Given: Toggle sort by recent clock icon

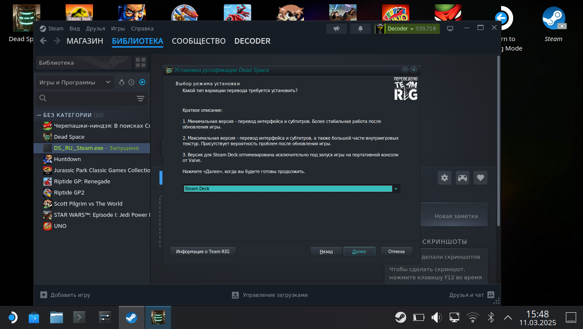Looking at the screenshot, I should [132, 82].
